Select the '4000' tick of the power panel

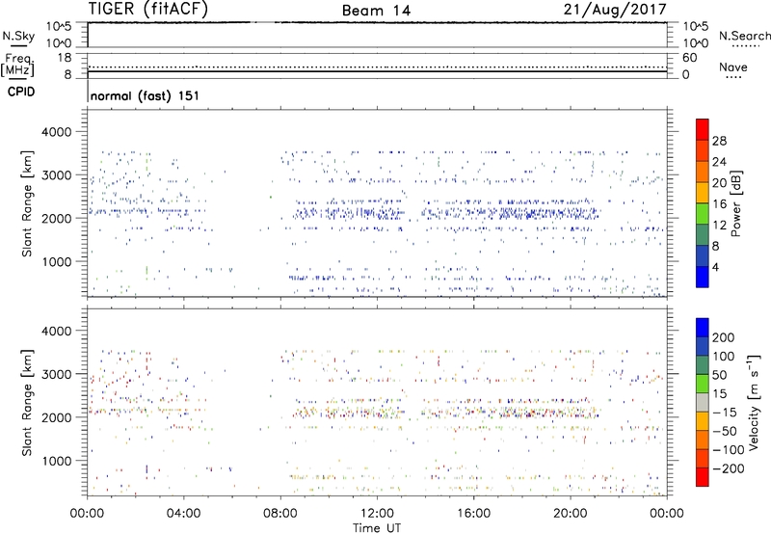tap(57, 132)
